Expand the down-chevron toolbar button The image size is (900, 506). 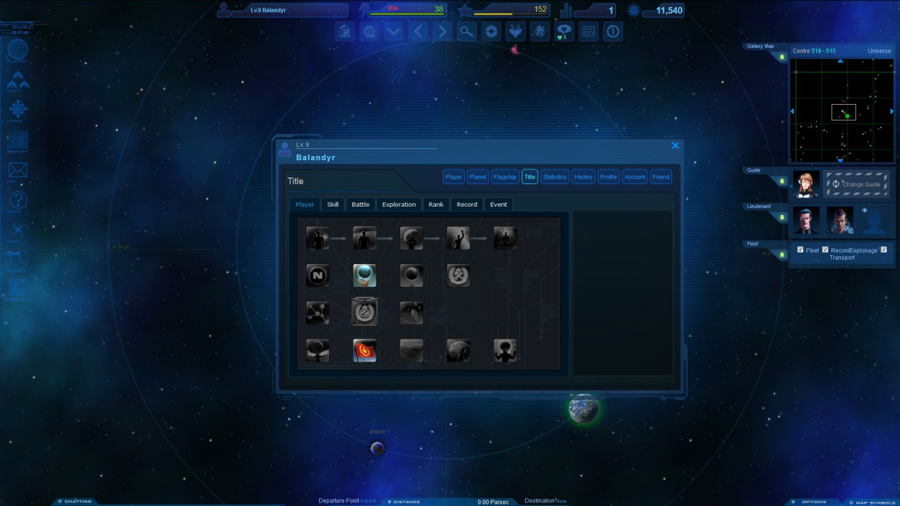click(393, 32)
